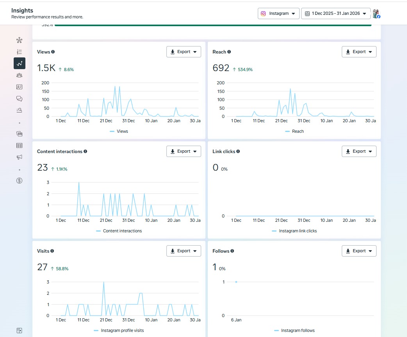Click the ID card icon in sidebar

(x=19, y=87)
